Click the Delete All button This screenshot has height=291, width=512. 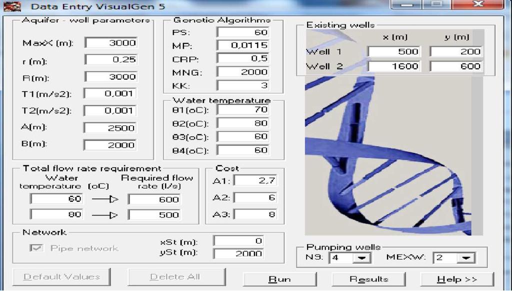[176, 277]
